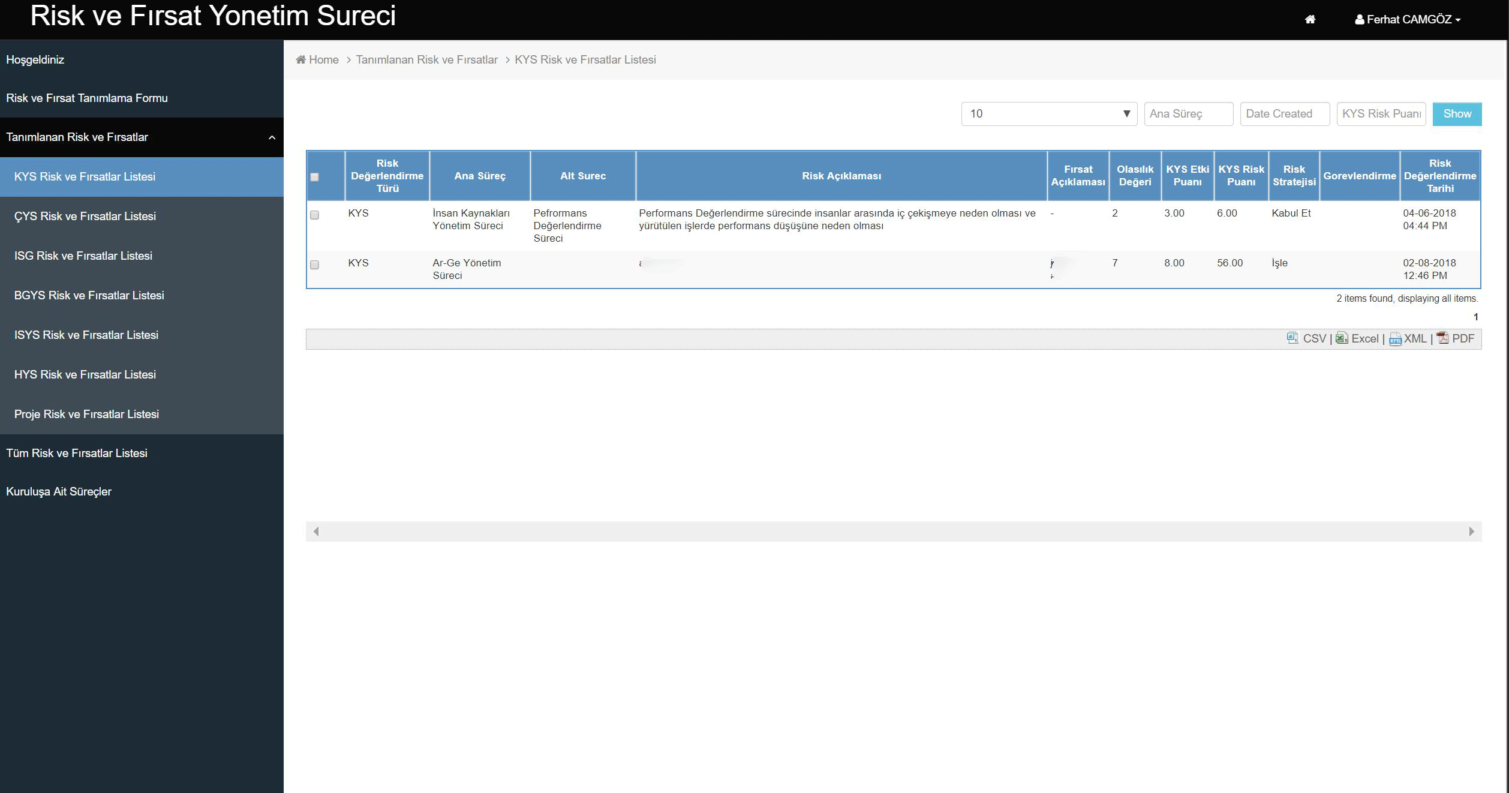Click the left arrow of horizontal scrollbar

pos(316,531)
